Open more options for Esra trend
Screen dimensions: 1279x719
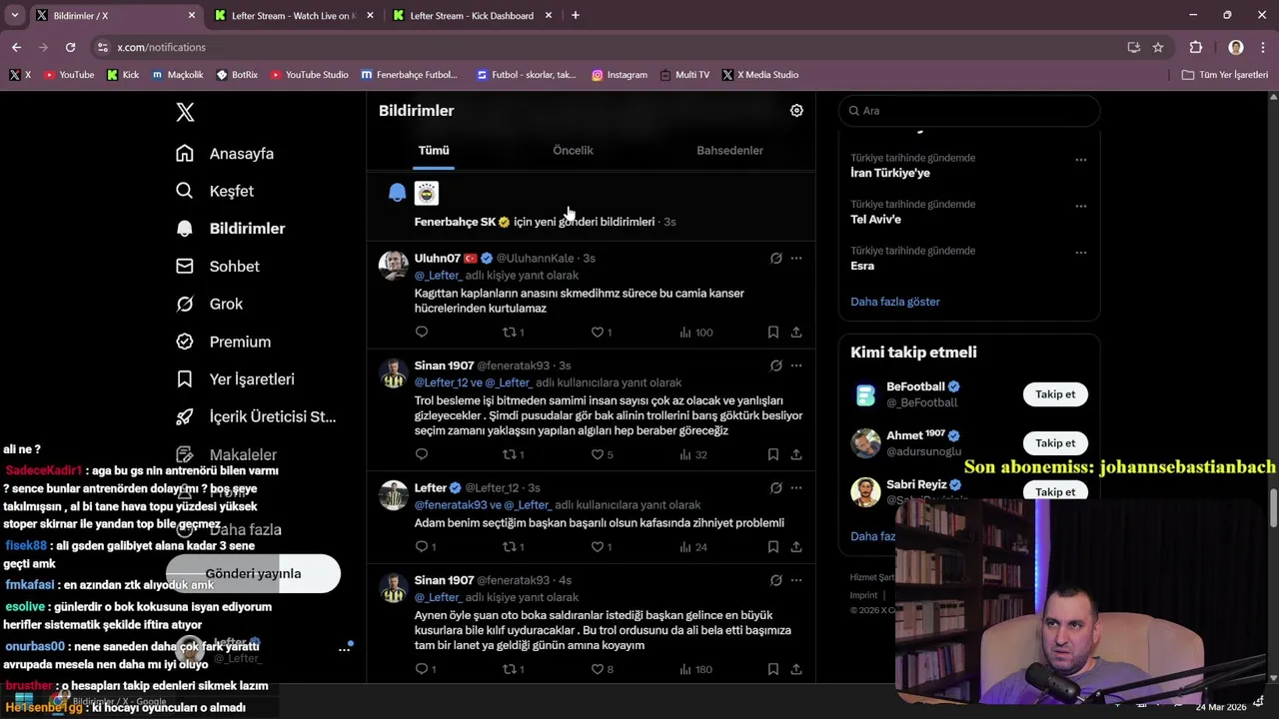(1080, 253)
